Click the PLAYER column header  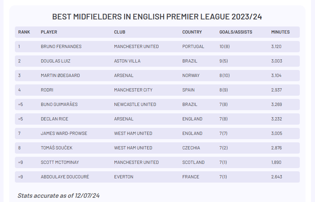(49, 32)
